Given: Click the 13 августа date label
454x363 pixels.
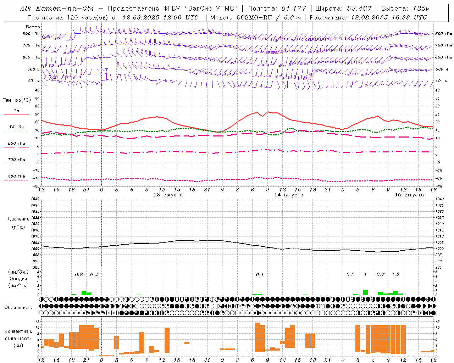Looking at the screenshot, I should [168, 195].
